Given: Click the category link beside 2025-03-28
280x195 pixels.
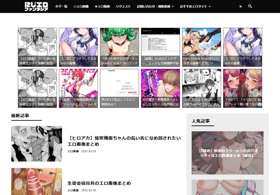Looking at the screenshot, I should [x=73, y=190].
